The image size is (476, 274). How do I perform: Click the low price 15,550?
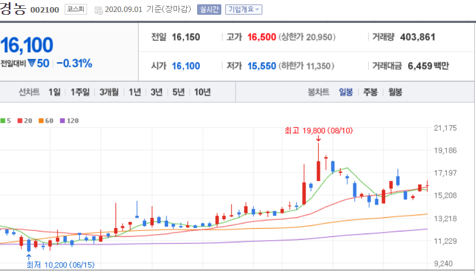262,66
